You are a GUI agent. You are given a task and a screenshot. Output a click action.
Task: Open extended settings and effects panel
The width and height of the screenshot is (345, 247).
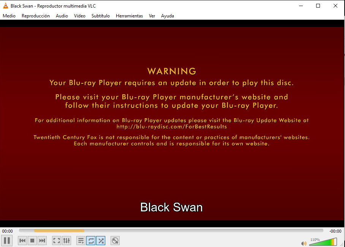[66, 241]
